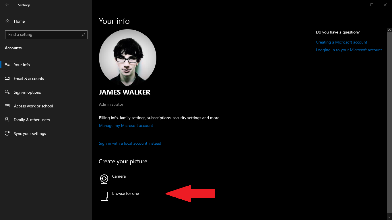Click the Camera webcam icon
The height and width of the screenshot is (220, 392).
pyautogui.click(x=104, y=179)
